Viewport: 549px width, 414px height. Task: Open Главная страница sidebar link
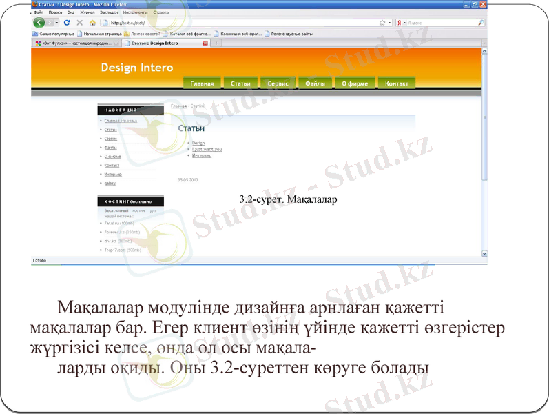point(121,121)
